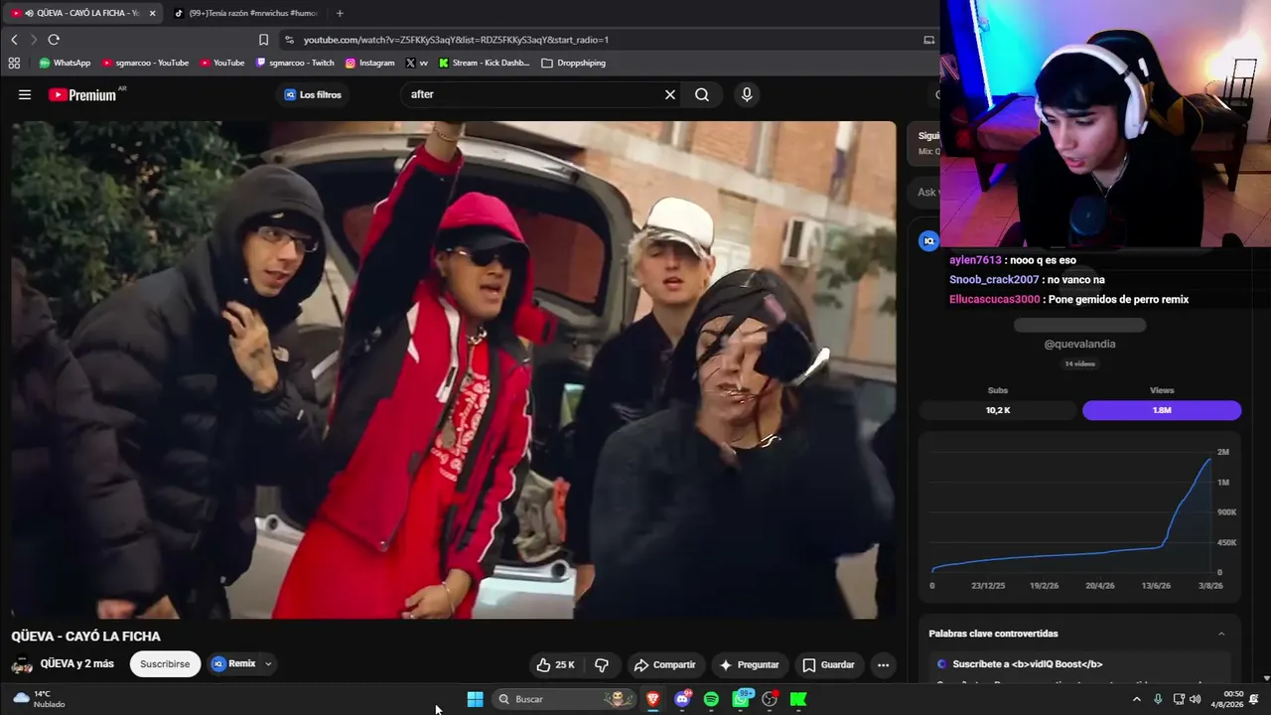Open the WhatsApp bookmark
This screenshot has width=1271, height=715.
[65, 63]
